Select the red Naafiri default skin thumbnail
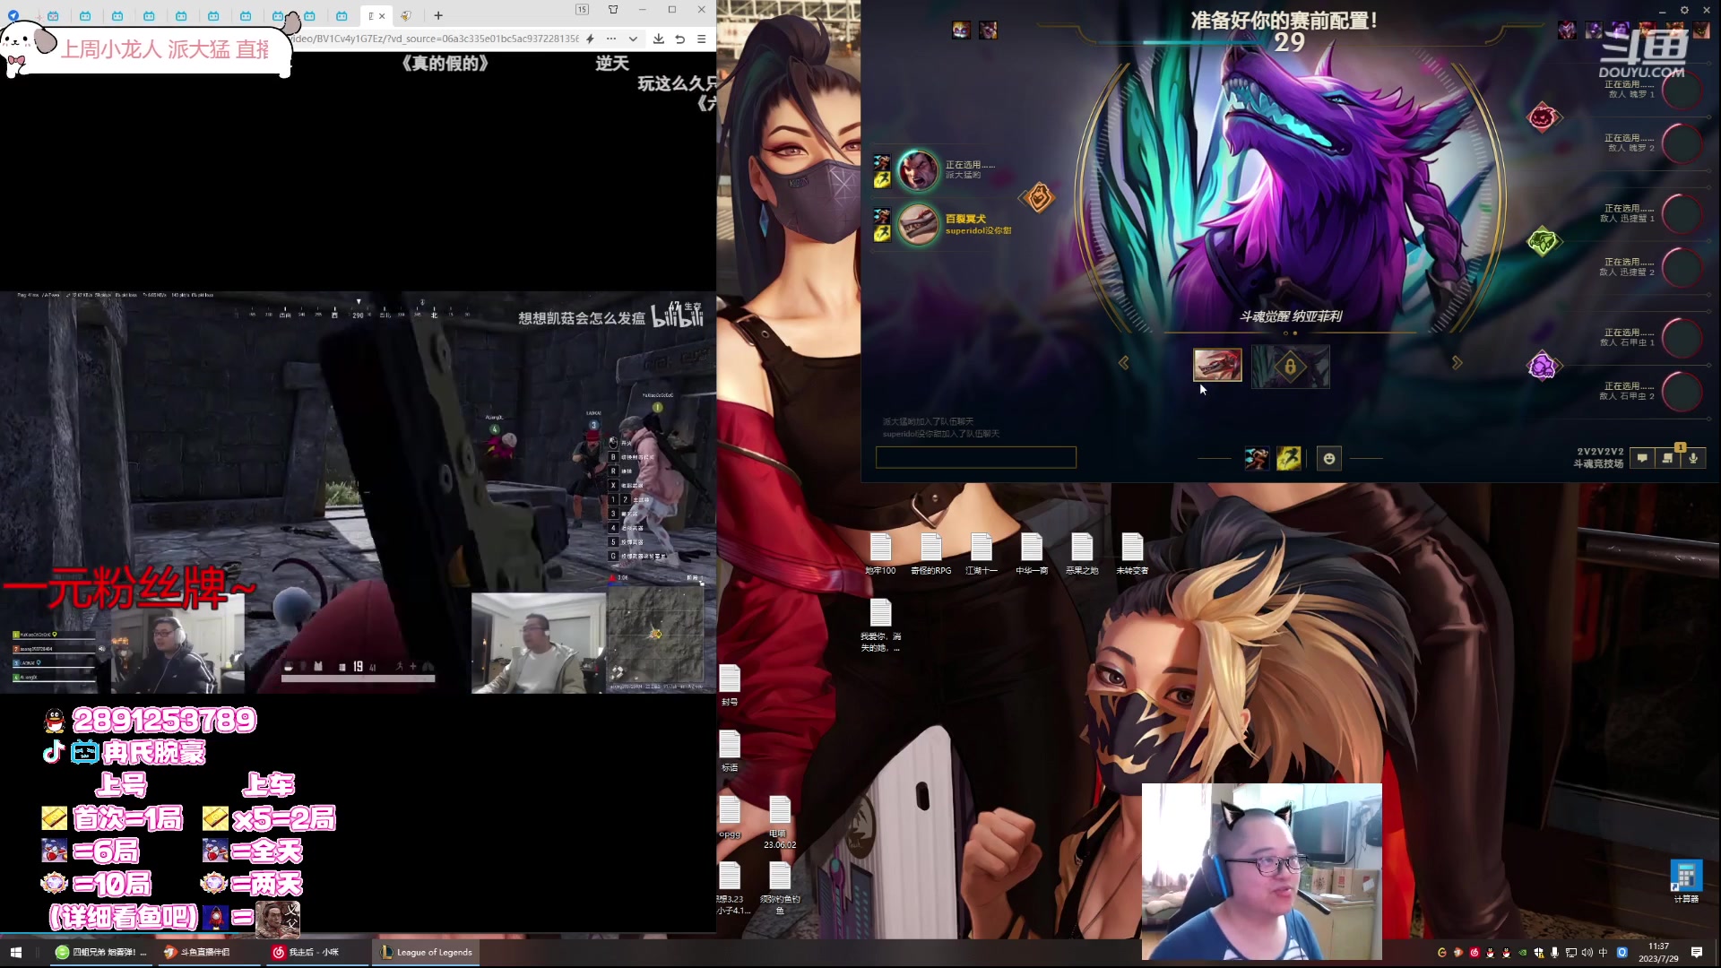This screenshot has width=1721, height=968. point(1217,365)
